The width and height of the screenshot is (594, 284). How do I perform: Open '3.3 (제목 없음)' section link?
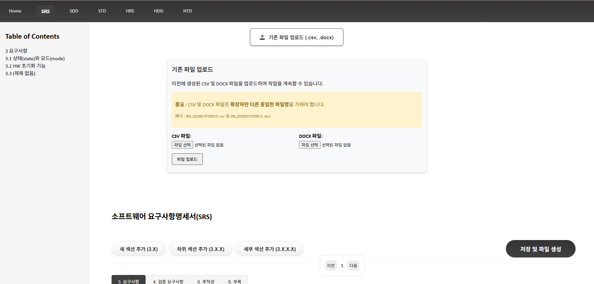(20, 73)
